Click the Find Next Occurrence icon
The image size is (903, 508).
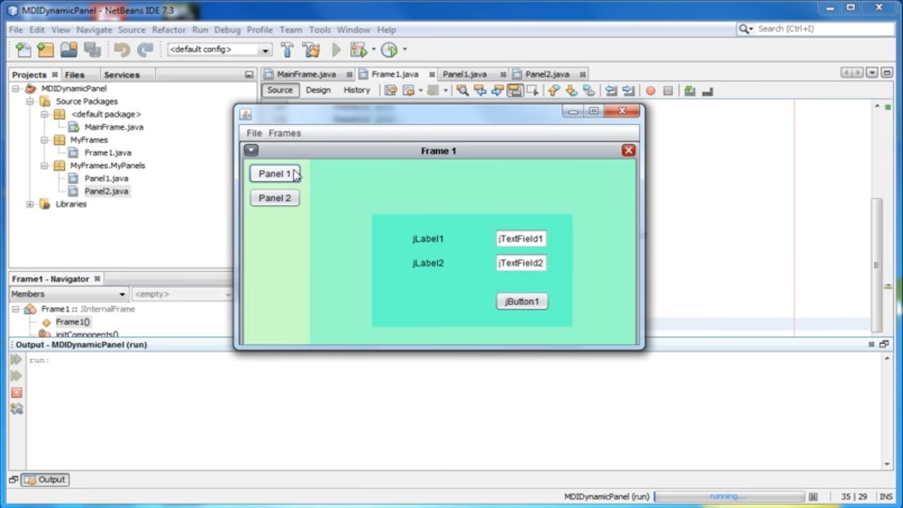(x=497, y=90)
